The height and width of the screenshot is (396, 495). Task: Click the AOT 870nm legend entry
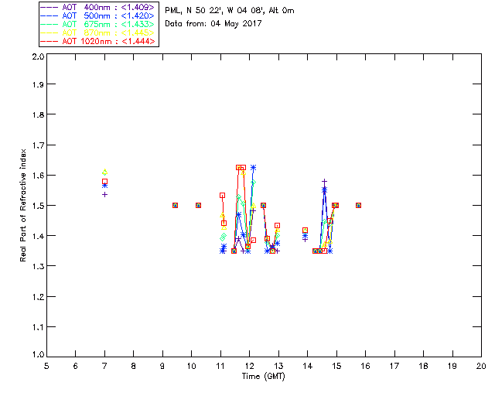point(98,32)
